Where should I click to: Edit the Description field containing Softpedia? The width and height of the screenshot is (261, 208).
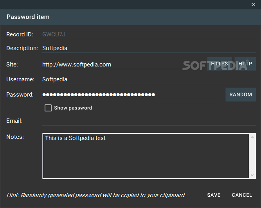click(149, 48)
